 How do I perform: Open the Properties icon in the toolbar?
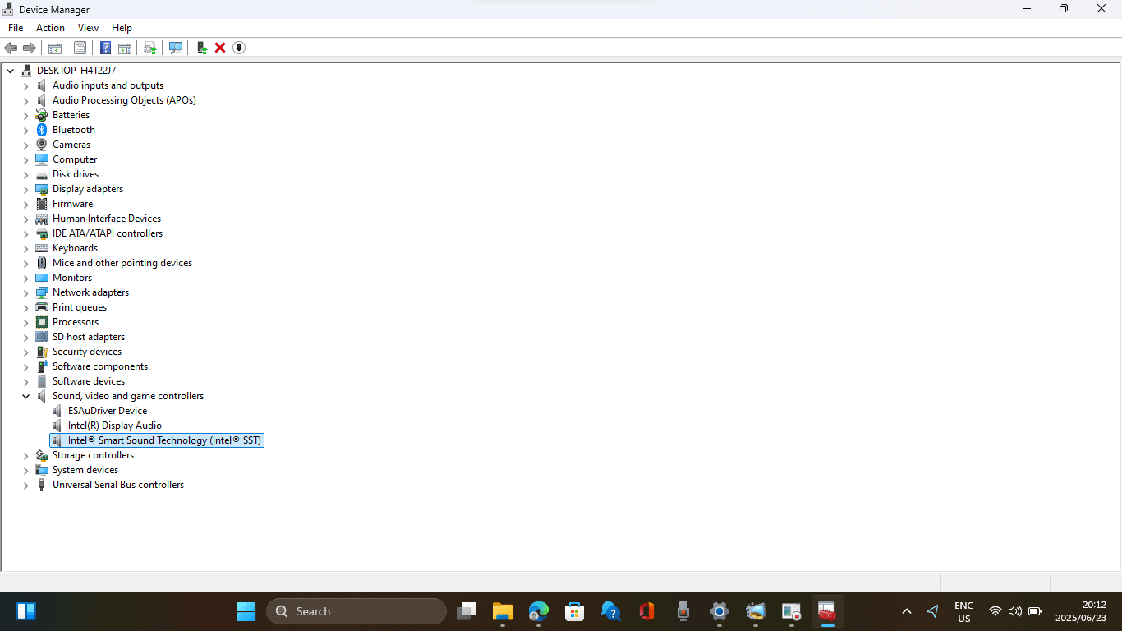tap(80, 48)
